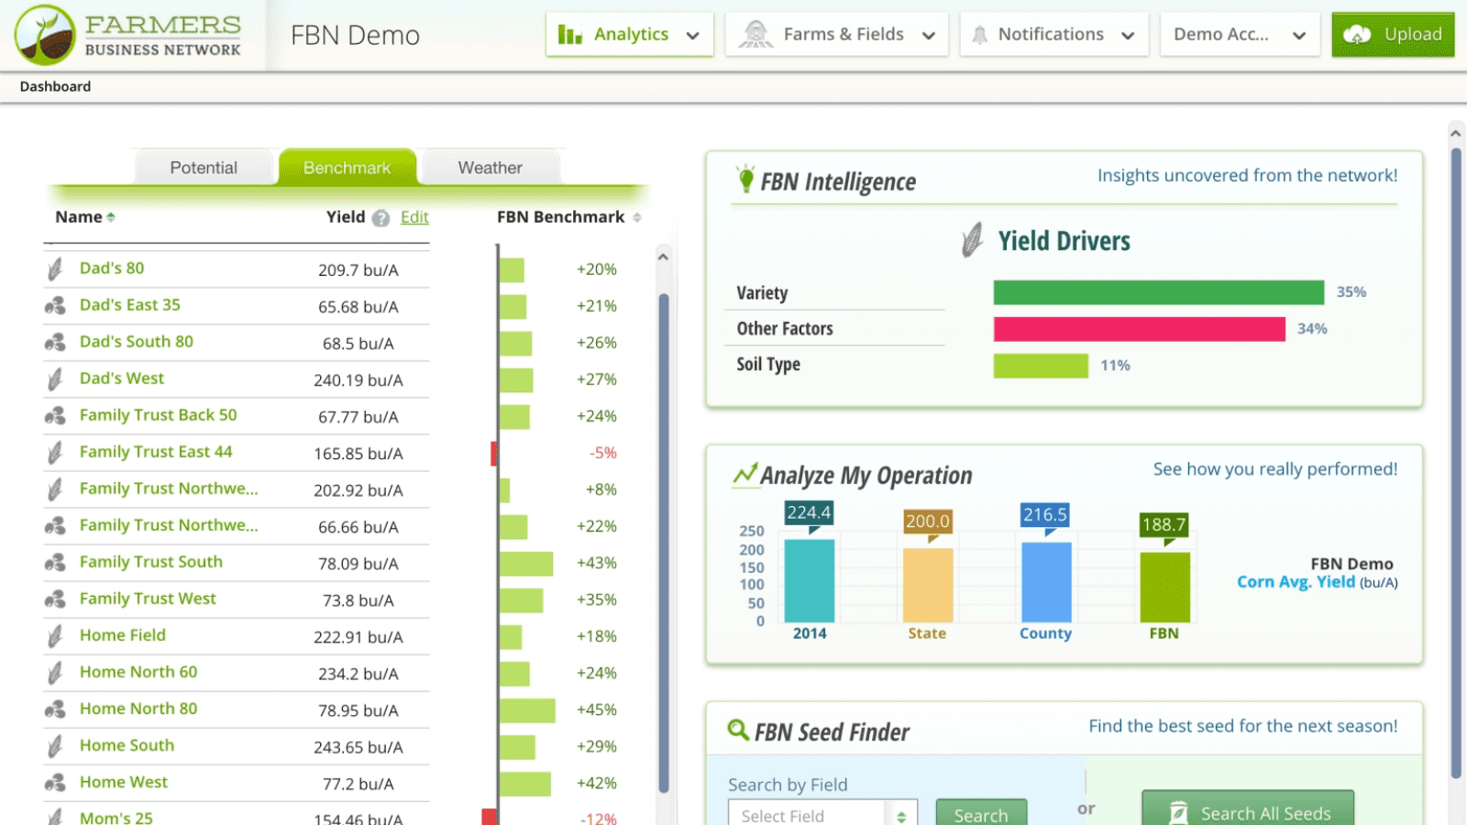Click the +45% benchmark value
The width and height of the screenshot is (1467, 825).
[x=597, y=709]
